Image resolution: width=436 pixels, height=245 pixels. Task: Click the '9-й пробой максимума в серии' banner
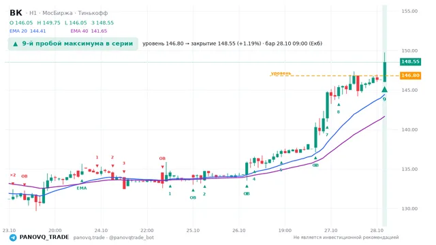click(73, 44)
